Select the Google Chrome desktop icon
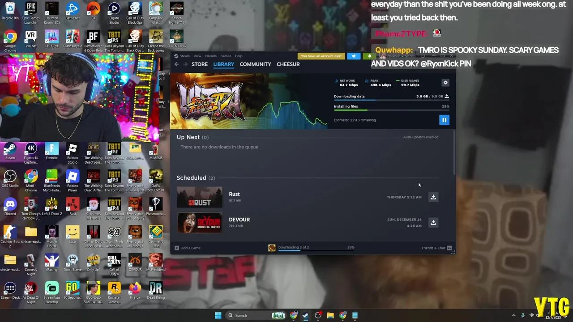The width and height of the screenshot is (573, 322). click(x=10, y=42)
